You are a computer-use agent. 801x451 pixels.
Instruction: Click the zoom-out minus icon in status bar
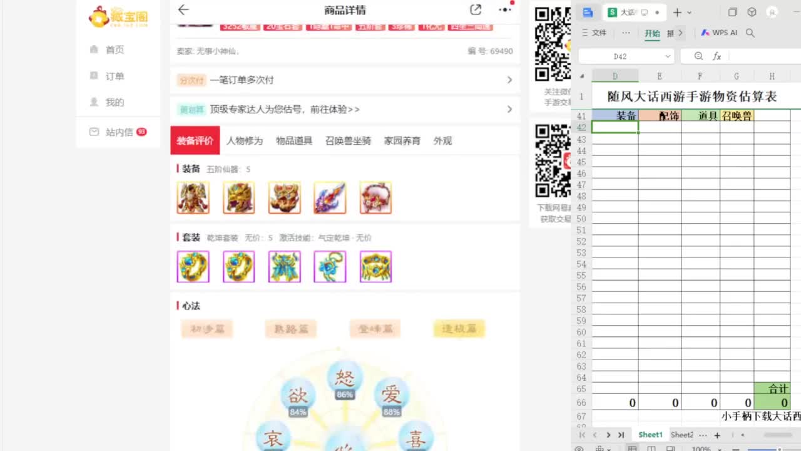(735, 448)
